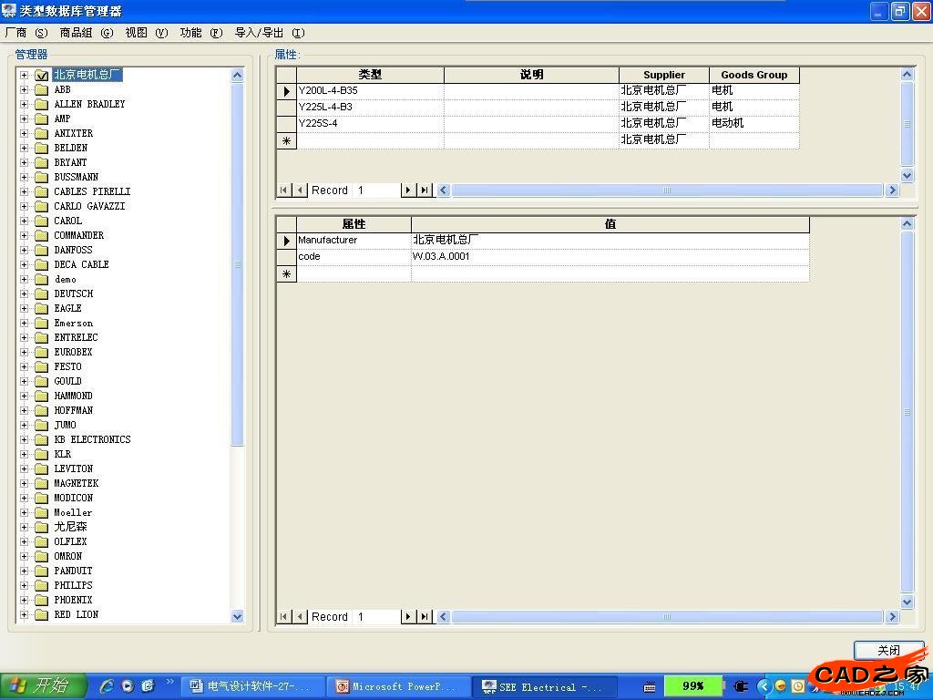Click the 关闭 button

click(888, 650)
